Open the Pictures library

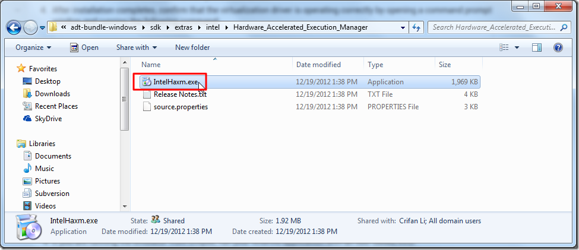point(48,181)
